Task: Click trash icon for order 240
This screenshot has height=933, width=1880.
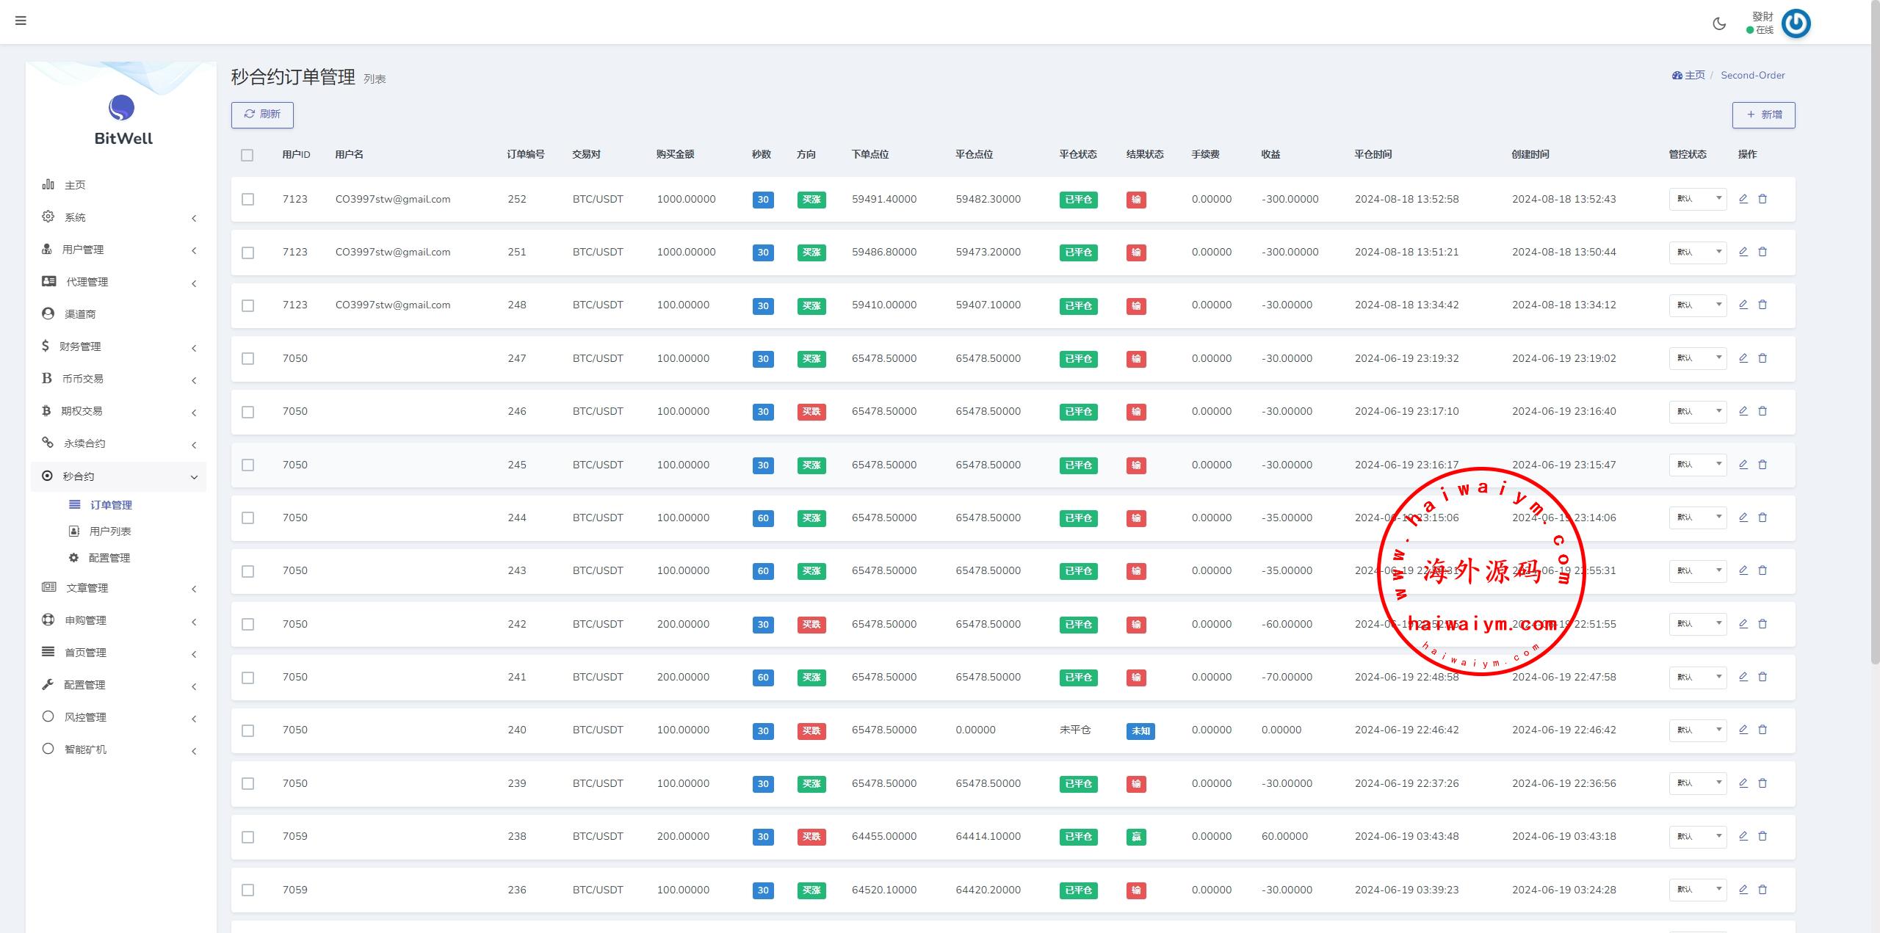Action: [x=1762, y=730]
